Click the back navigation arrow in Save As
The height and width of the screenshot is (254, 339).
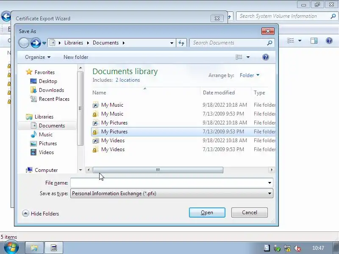[24, 43]
